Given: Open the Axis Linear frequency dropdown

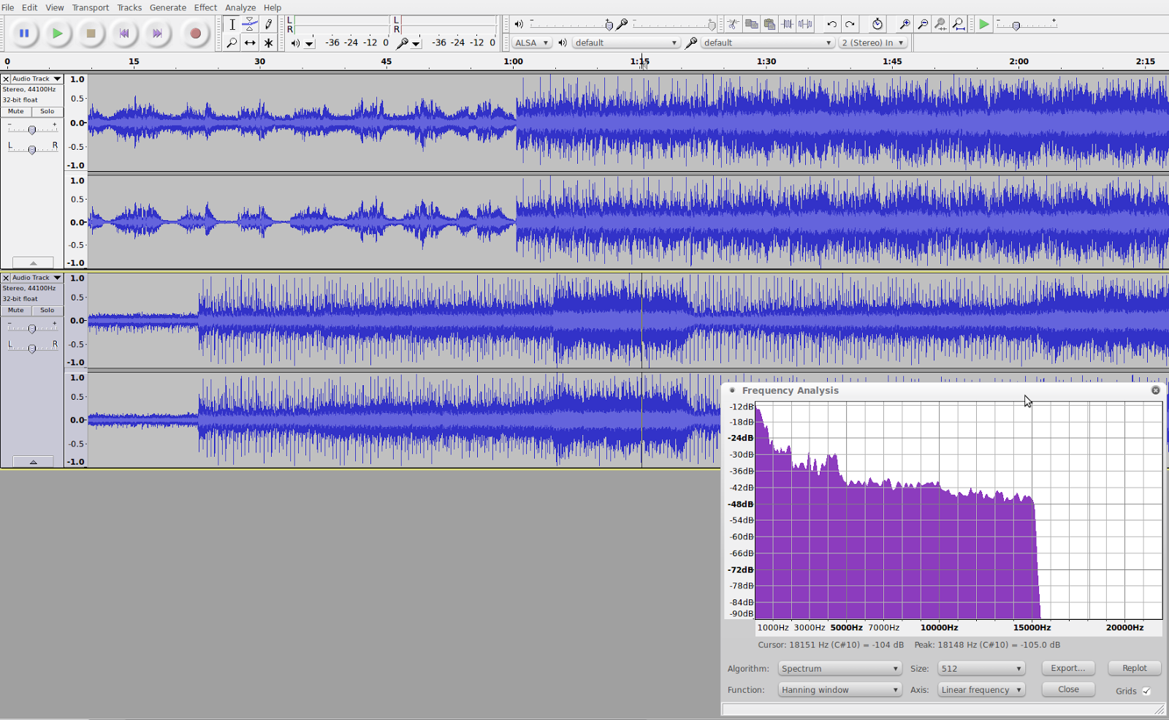Looking at the screenshot, I should (x=981, y=689).
